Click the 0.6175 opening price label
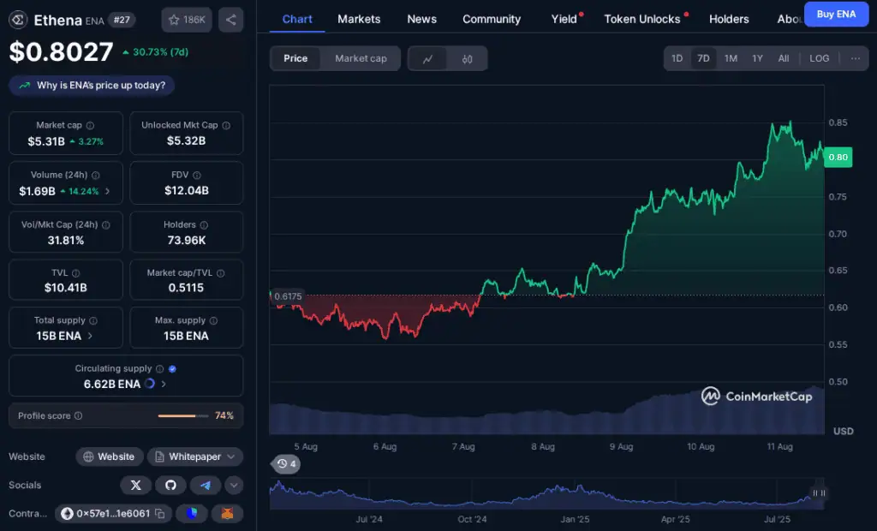Viewport: 877px width, 531px height. point(288,296)
